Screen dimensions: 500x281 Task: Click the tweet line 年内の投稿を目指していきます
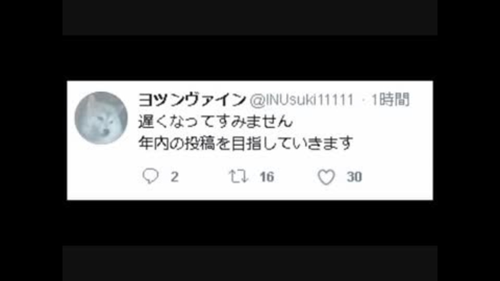coord(245,143)
